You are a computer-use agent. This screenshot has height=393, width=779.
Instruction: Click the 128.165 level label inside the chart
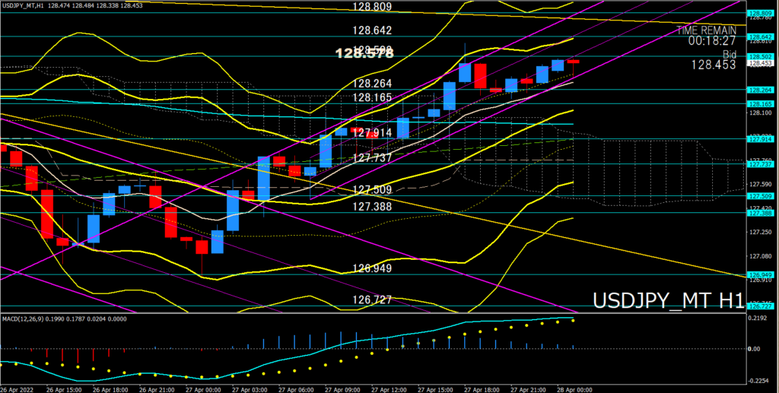[x=372, y=97]
